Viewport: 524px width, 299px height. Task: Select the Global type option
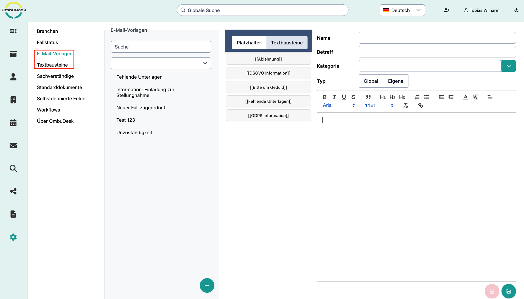pos(371,81)
